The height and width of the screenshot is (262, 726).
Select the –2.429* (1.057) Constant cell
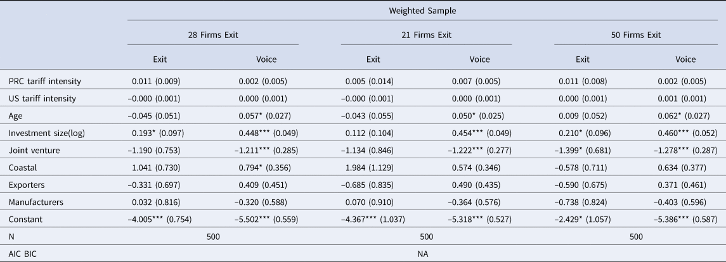[586, 220]
